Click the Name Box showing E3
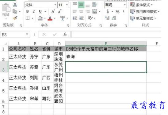The width and height of the screenshot is (168, 115). point(15,35)
